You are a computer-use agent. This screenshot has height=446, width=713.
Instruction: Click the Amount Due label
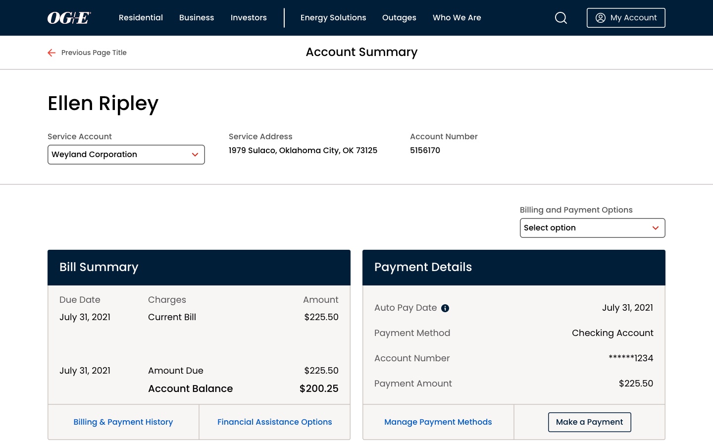176,371
